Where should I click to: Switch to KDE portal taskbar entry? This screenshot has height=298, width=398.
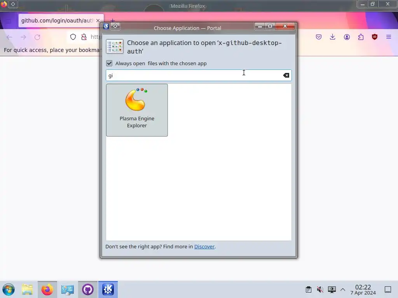[108, 289]
